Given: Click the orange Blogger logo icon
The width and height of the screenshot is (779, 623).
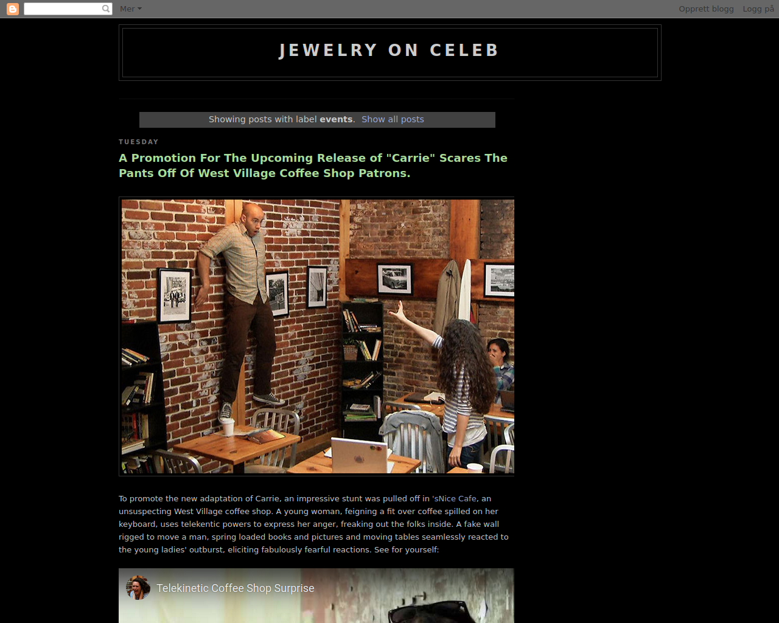Looking at the screenshot, I should 12,9.
